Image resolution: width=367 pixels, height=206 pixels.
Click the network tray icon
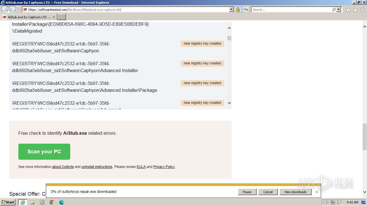(x=333, y=202)
